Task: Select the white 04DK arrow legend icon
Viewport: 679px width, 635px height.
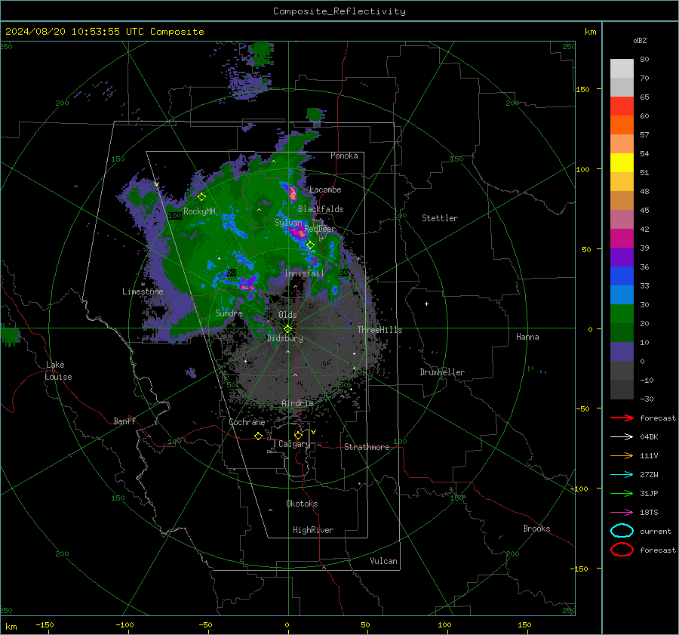Action: pos(622,436)
